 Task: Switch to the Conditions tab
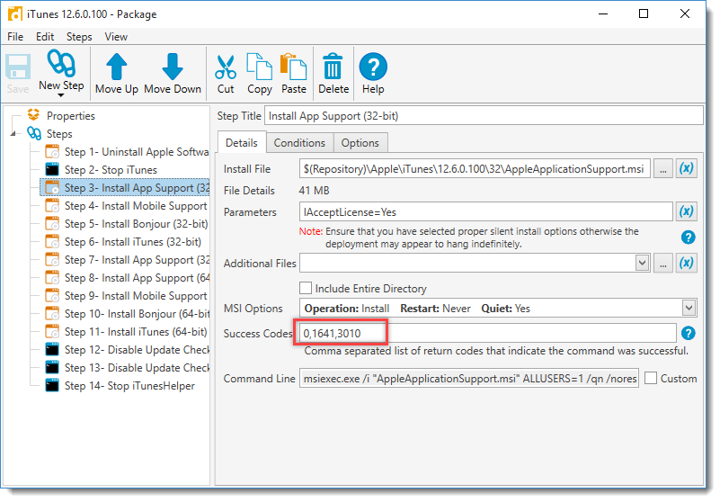[x=299, y=143]
